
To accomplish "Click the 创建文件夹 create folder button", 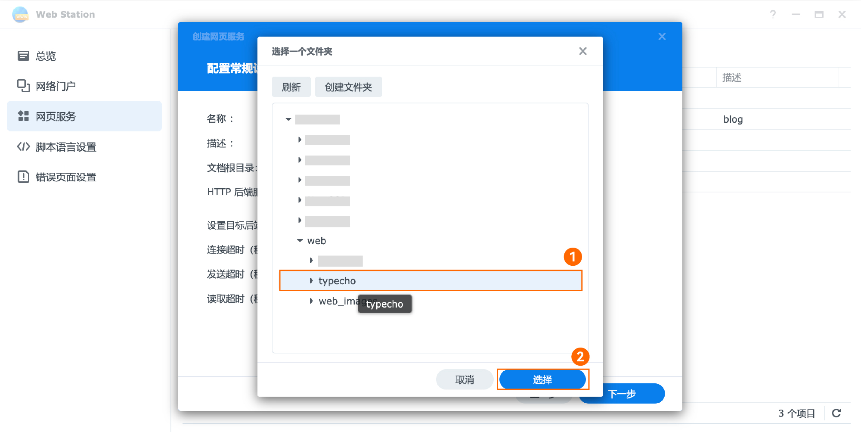I will pyautogui.click(x=348, y=87).
